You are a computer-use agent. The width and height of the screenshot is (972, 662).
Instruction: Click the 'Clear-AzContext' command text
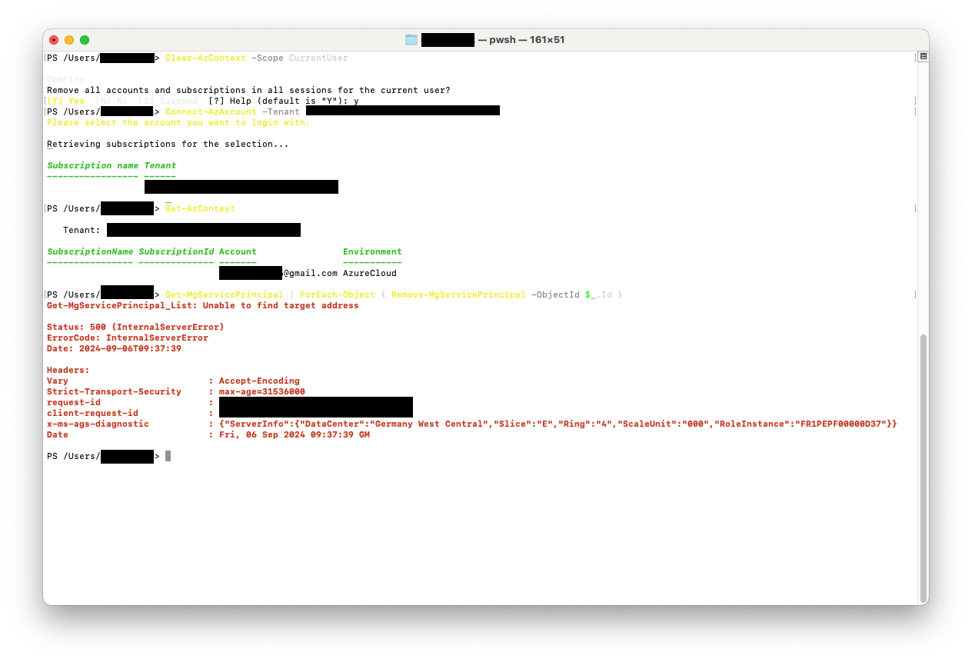point(205,58)
